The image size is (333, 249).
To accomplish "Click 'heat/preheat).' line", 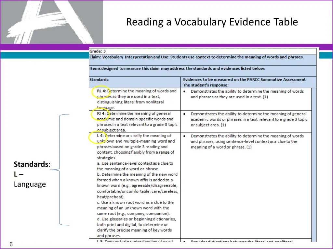I will coord(111,197).
